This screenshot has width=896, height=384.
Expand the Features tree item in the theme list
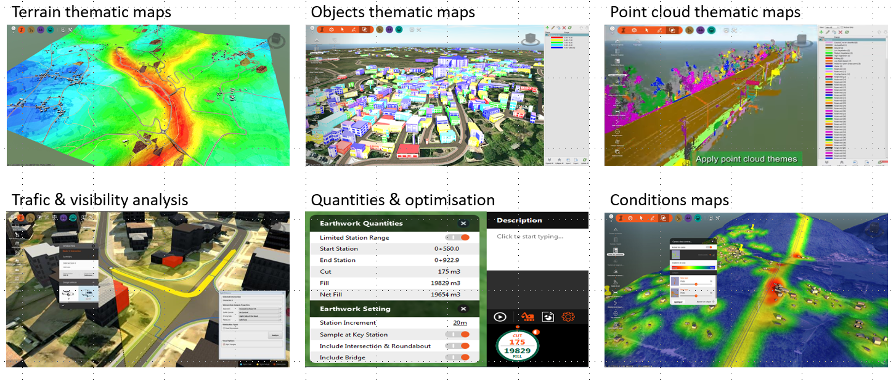(x=820, y=39)
